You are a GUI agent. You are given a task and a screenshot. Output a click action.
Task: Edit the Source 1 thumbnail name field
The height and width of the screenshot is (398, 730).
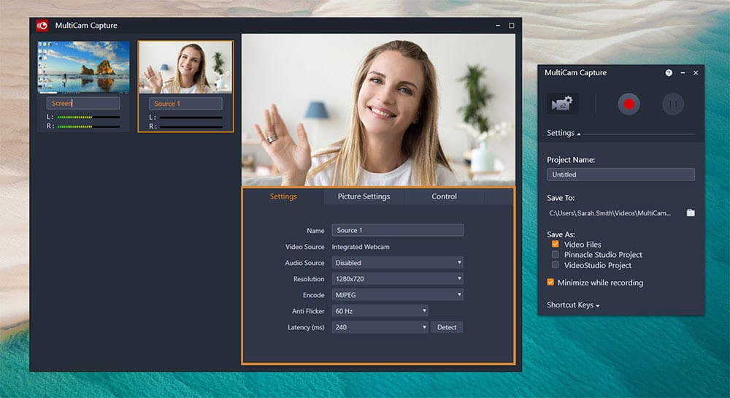coord(185,104)
